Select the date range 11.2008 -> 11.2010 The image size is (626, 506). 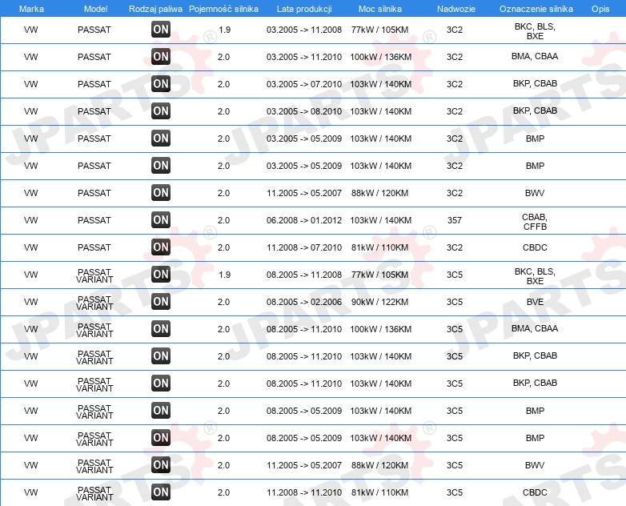coord(304,492)
